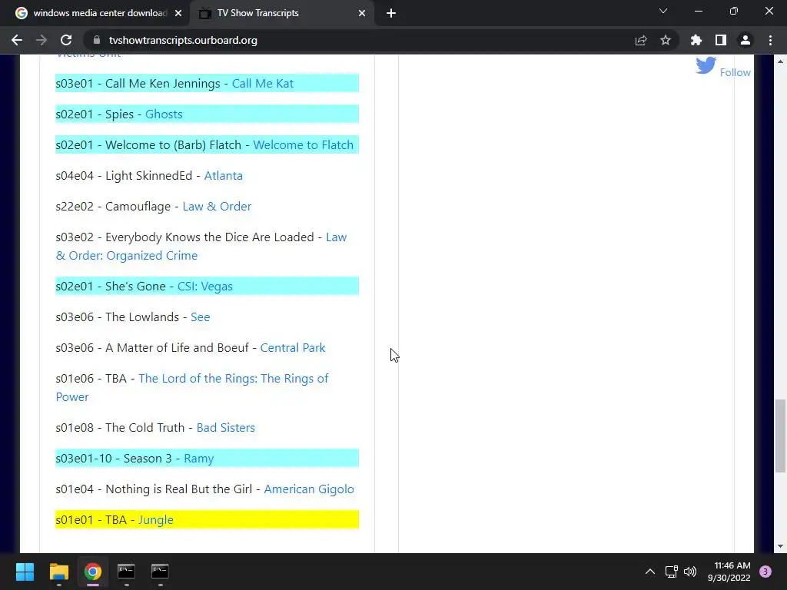The image size is (787, 590).
Task: Open the American Gigolo link
Action: coord(309,489)
